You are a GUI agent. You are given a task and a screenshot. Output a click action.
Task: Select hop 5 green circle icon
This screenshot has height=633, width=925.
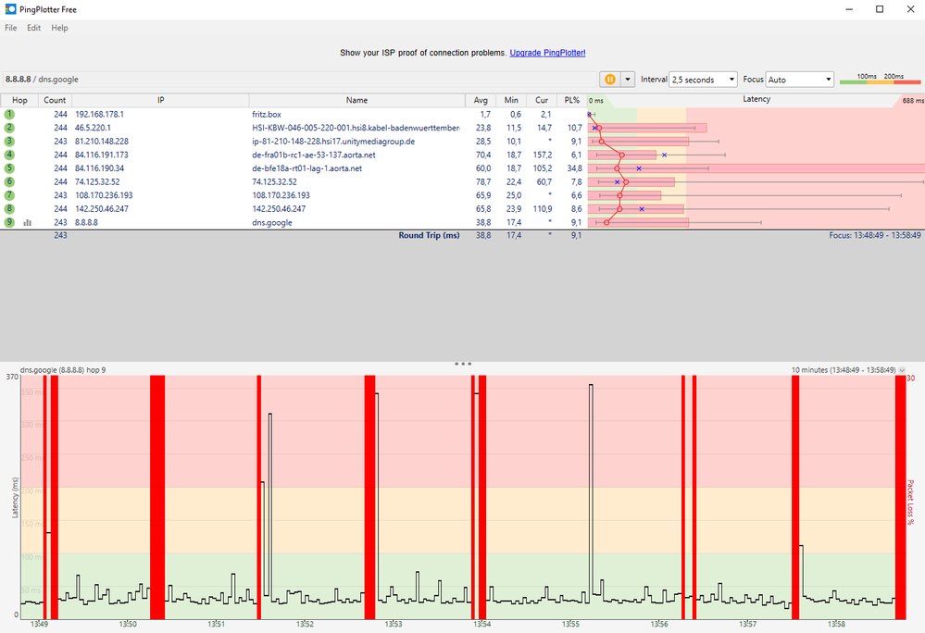click(9, 168)
